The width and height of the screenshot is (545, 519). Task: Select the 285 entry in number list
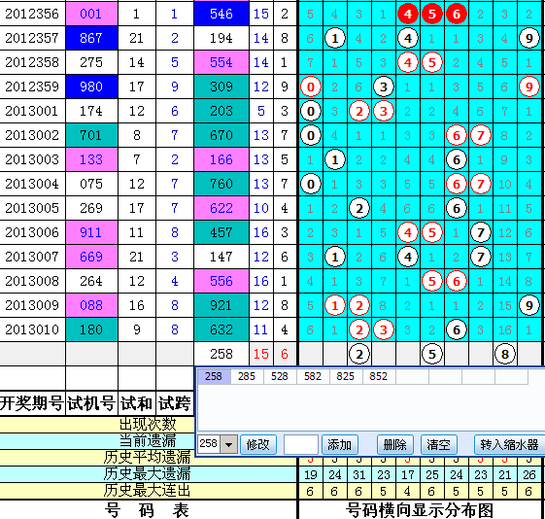point(247,376)
